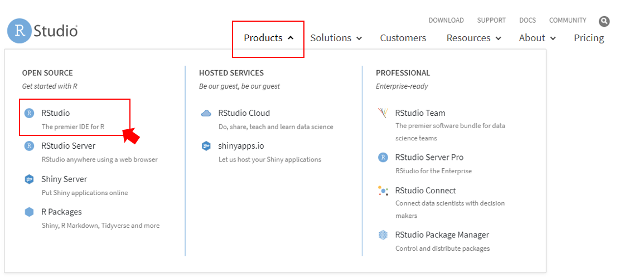Open the RStudio Team link
Screen dimensions: 619x278
pyautogui.click(x=420, y=113)
